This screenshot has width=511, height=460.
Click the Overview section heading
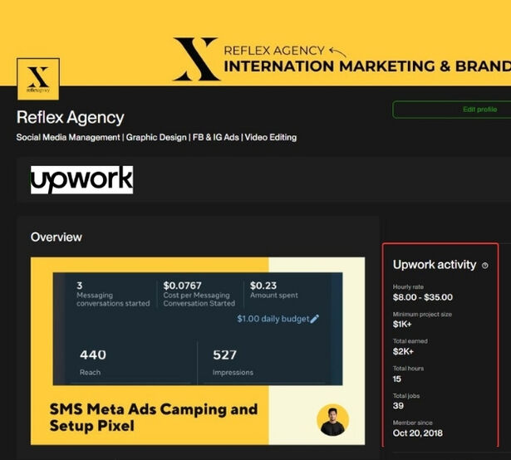(x=57, y=237)
